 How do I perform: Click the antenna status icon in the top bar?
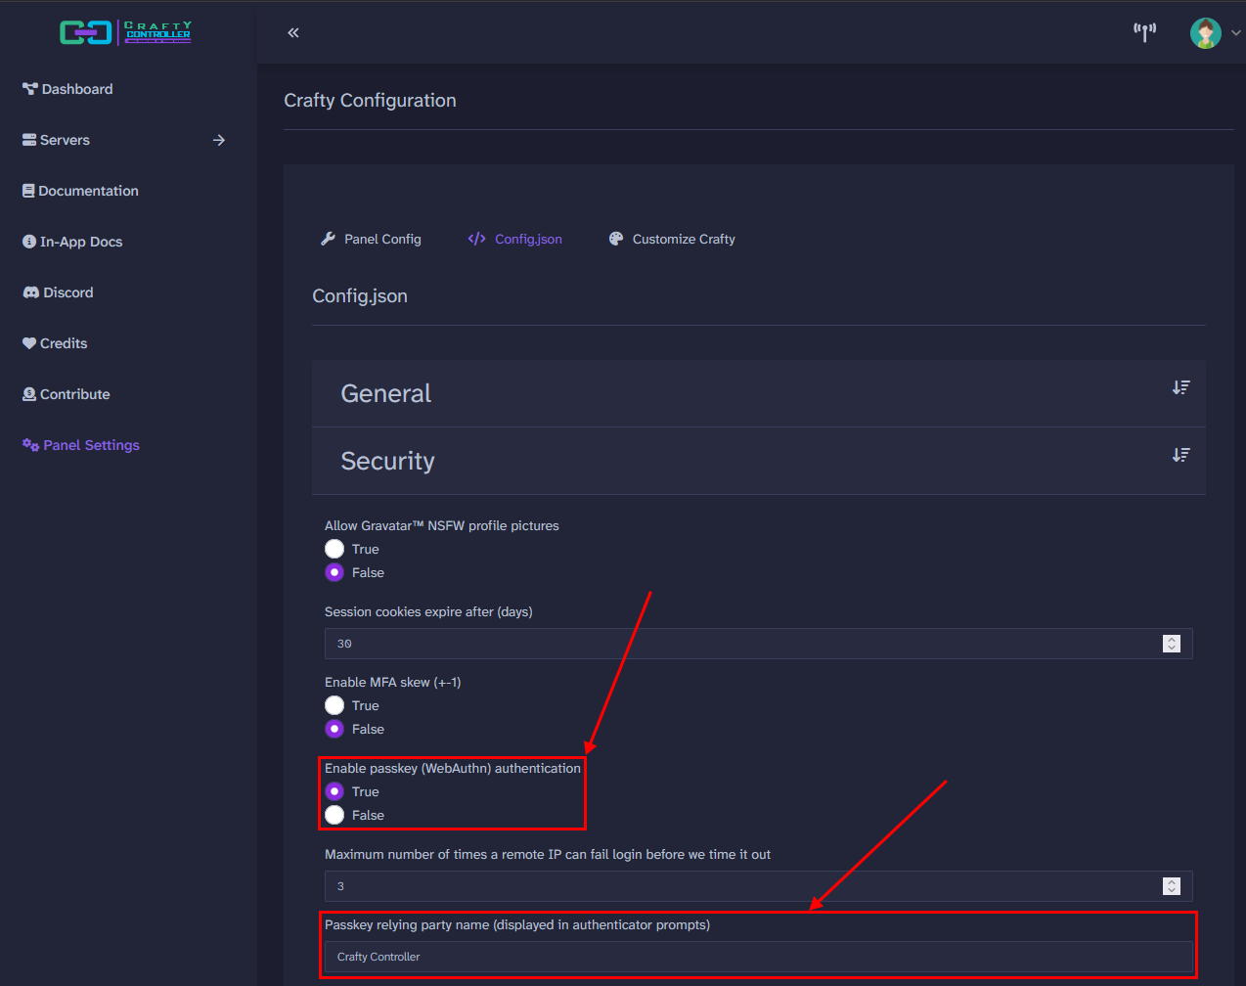[1143, 32]
